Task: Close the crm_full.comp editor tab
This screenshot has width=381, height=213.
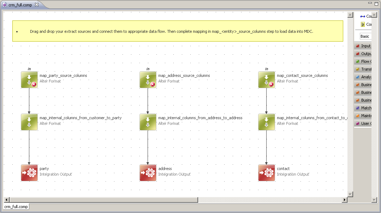Action: coord(37,5)
